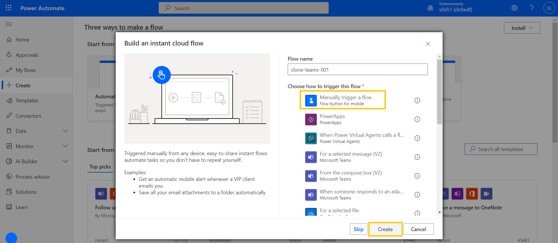Screen dimensions: 558x243
Task: Open the Install dropdown
Action: (522, 28)
